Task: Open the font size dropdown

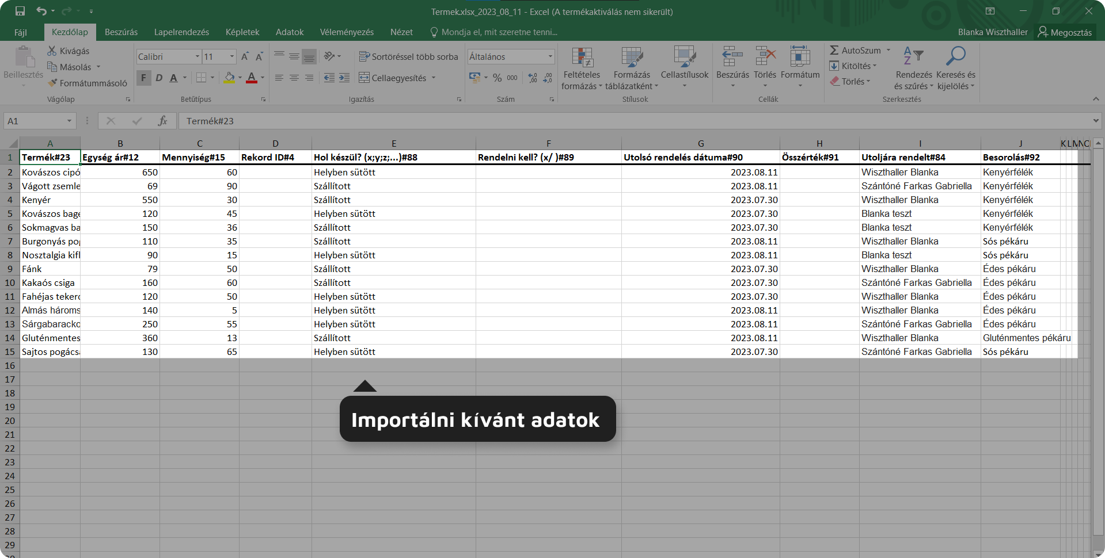Action: (x=232, y=56)
